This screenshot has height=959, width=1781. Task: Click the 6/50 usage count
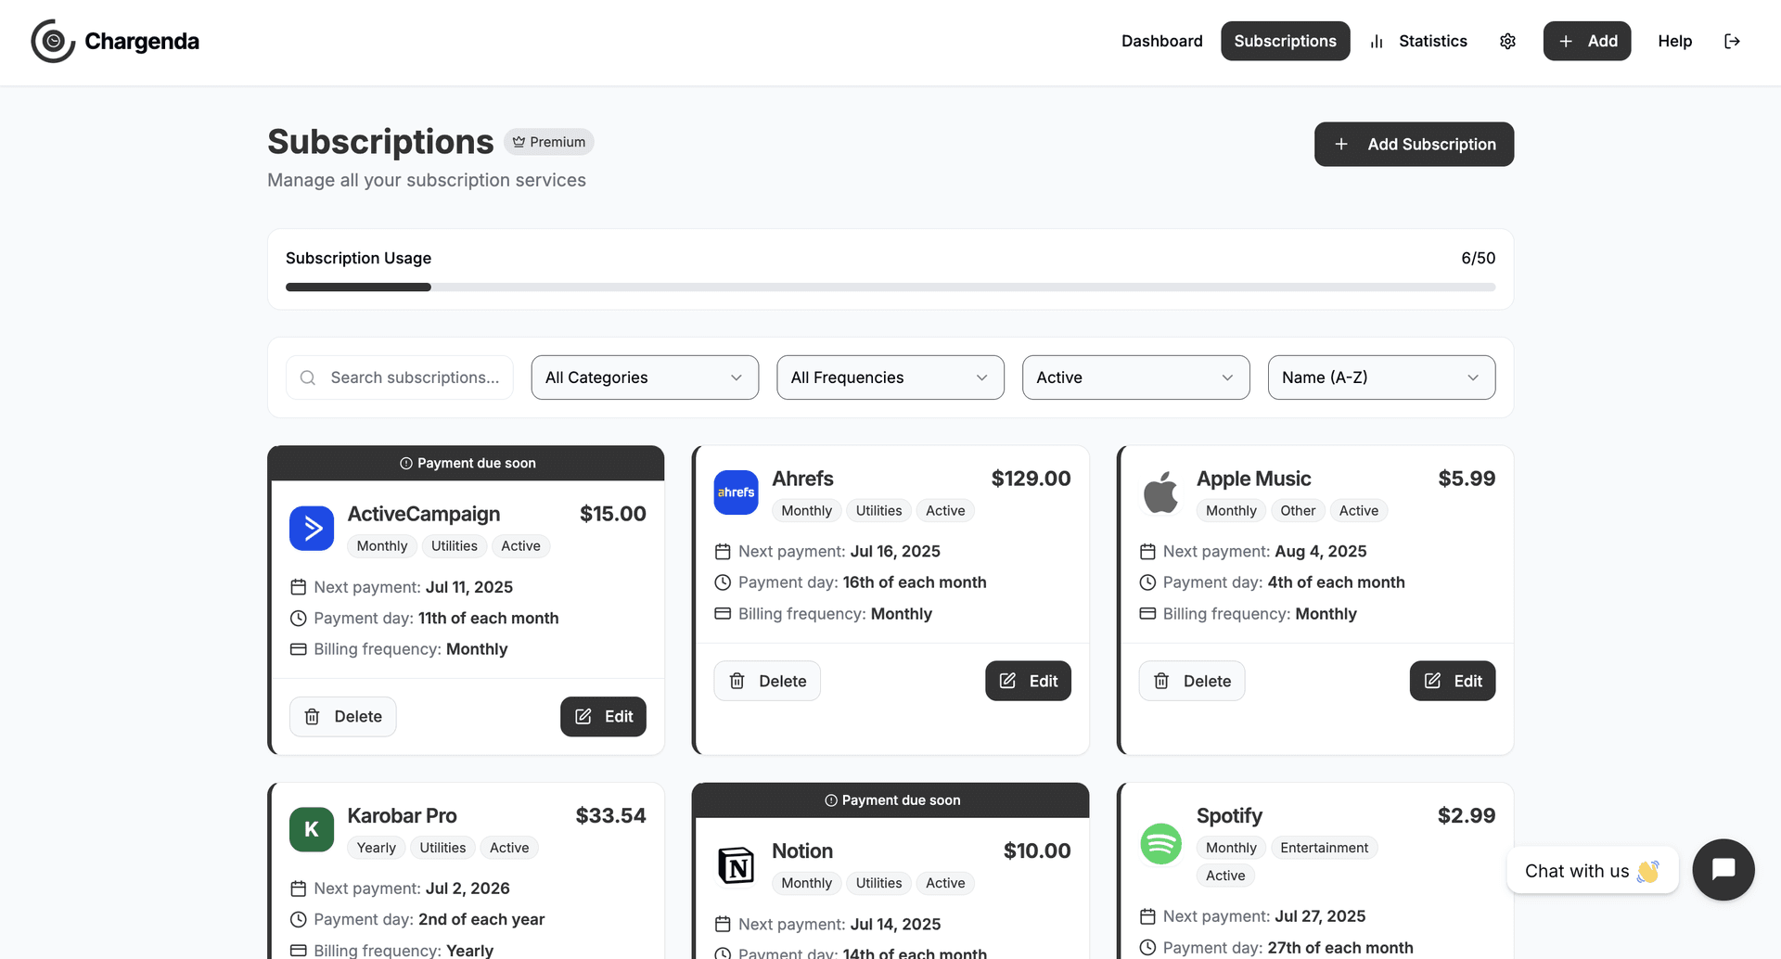pos(1478,259)
